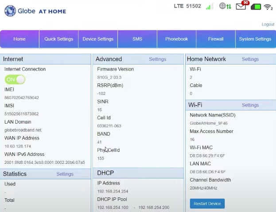Click the battery status icon
276x212 pixels.
tap(256, 7)
